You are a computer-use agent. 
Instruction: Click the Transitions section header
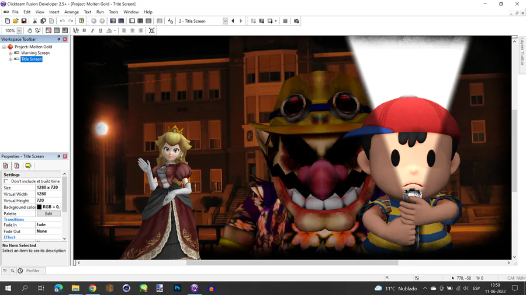14,219
